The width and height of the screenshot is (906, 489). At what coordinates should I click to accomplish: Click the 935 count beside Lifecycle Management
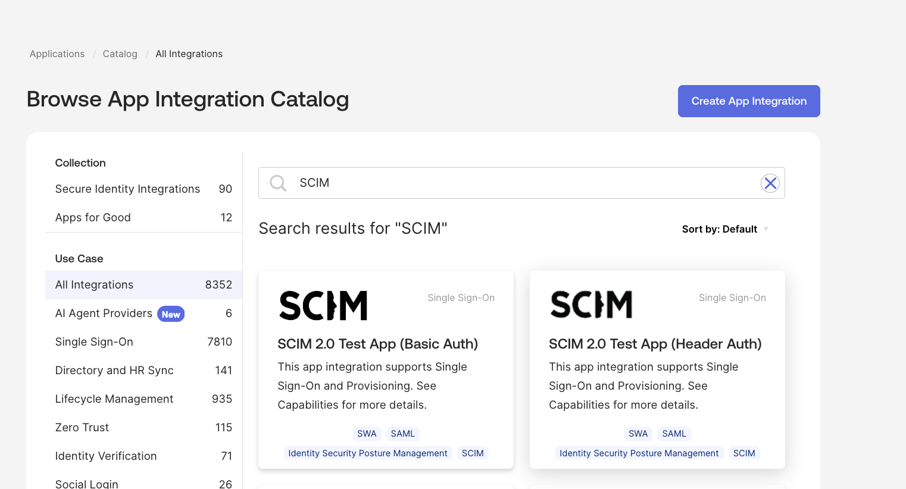pyautogui.click(x=222, y=399)
